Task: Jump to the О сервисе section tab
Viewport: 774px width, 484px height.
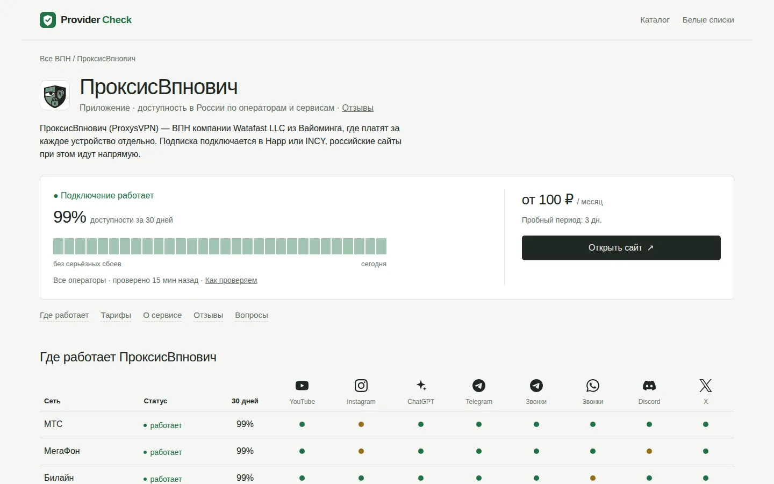Action: click(x=162, y=315)
